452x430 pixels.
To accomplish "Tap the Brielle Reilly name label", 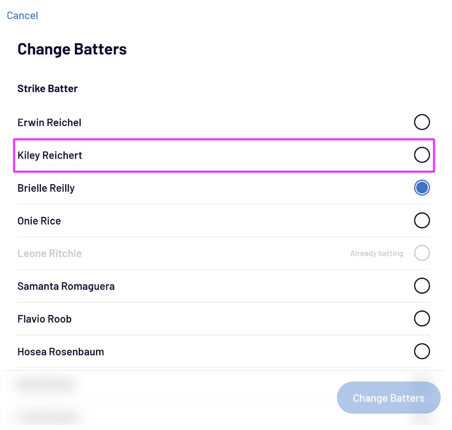I will [46, 188].
